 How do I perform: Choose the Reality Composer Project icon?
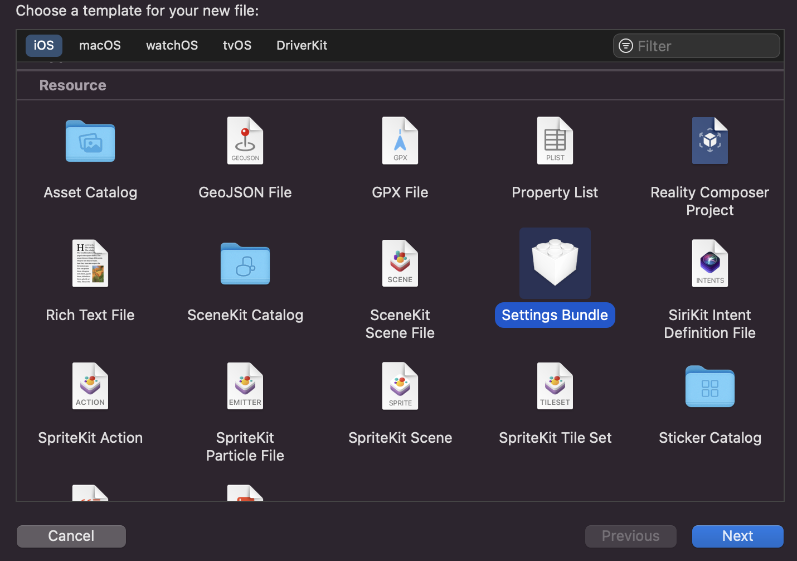pyautogui.click(x=710, y=141)
